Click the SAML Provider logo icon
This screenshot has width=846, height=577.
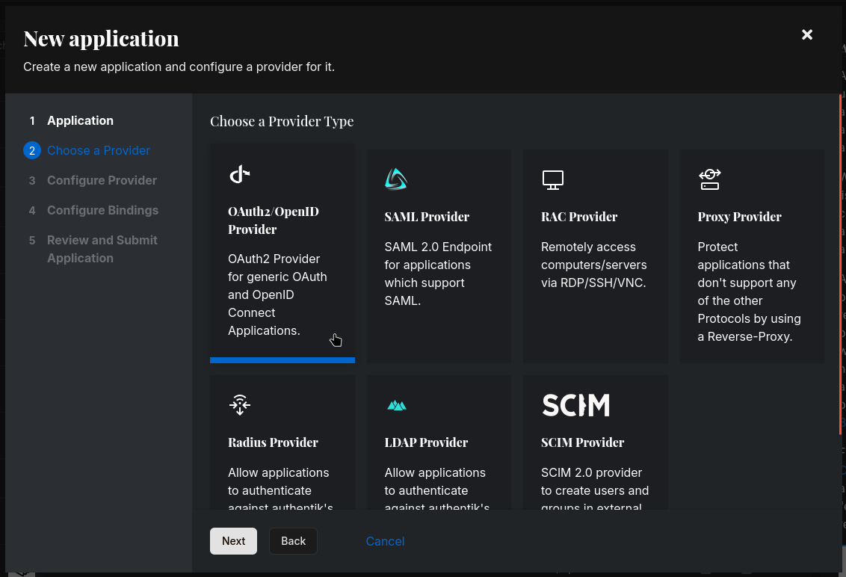tap(396, 179)
